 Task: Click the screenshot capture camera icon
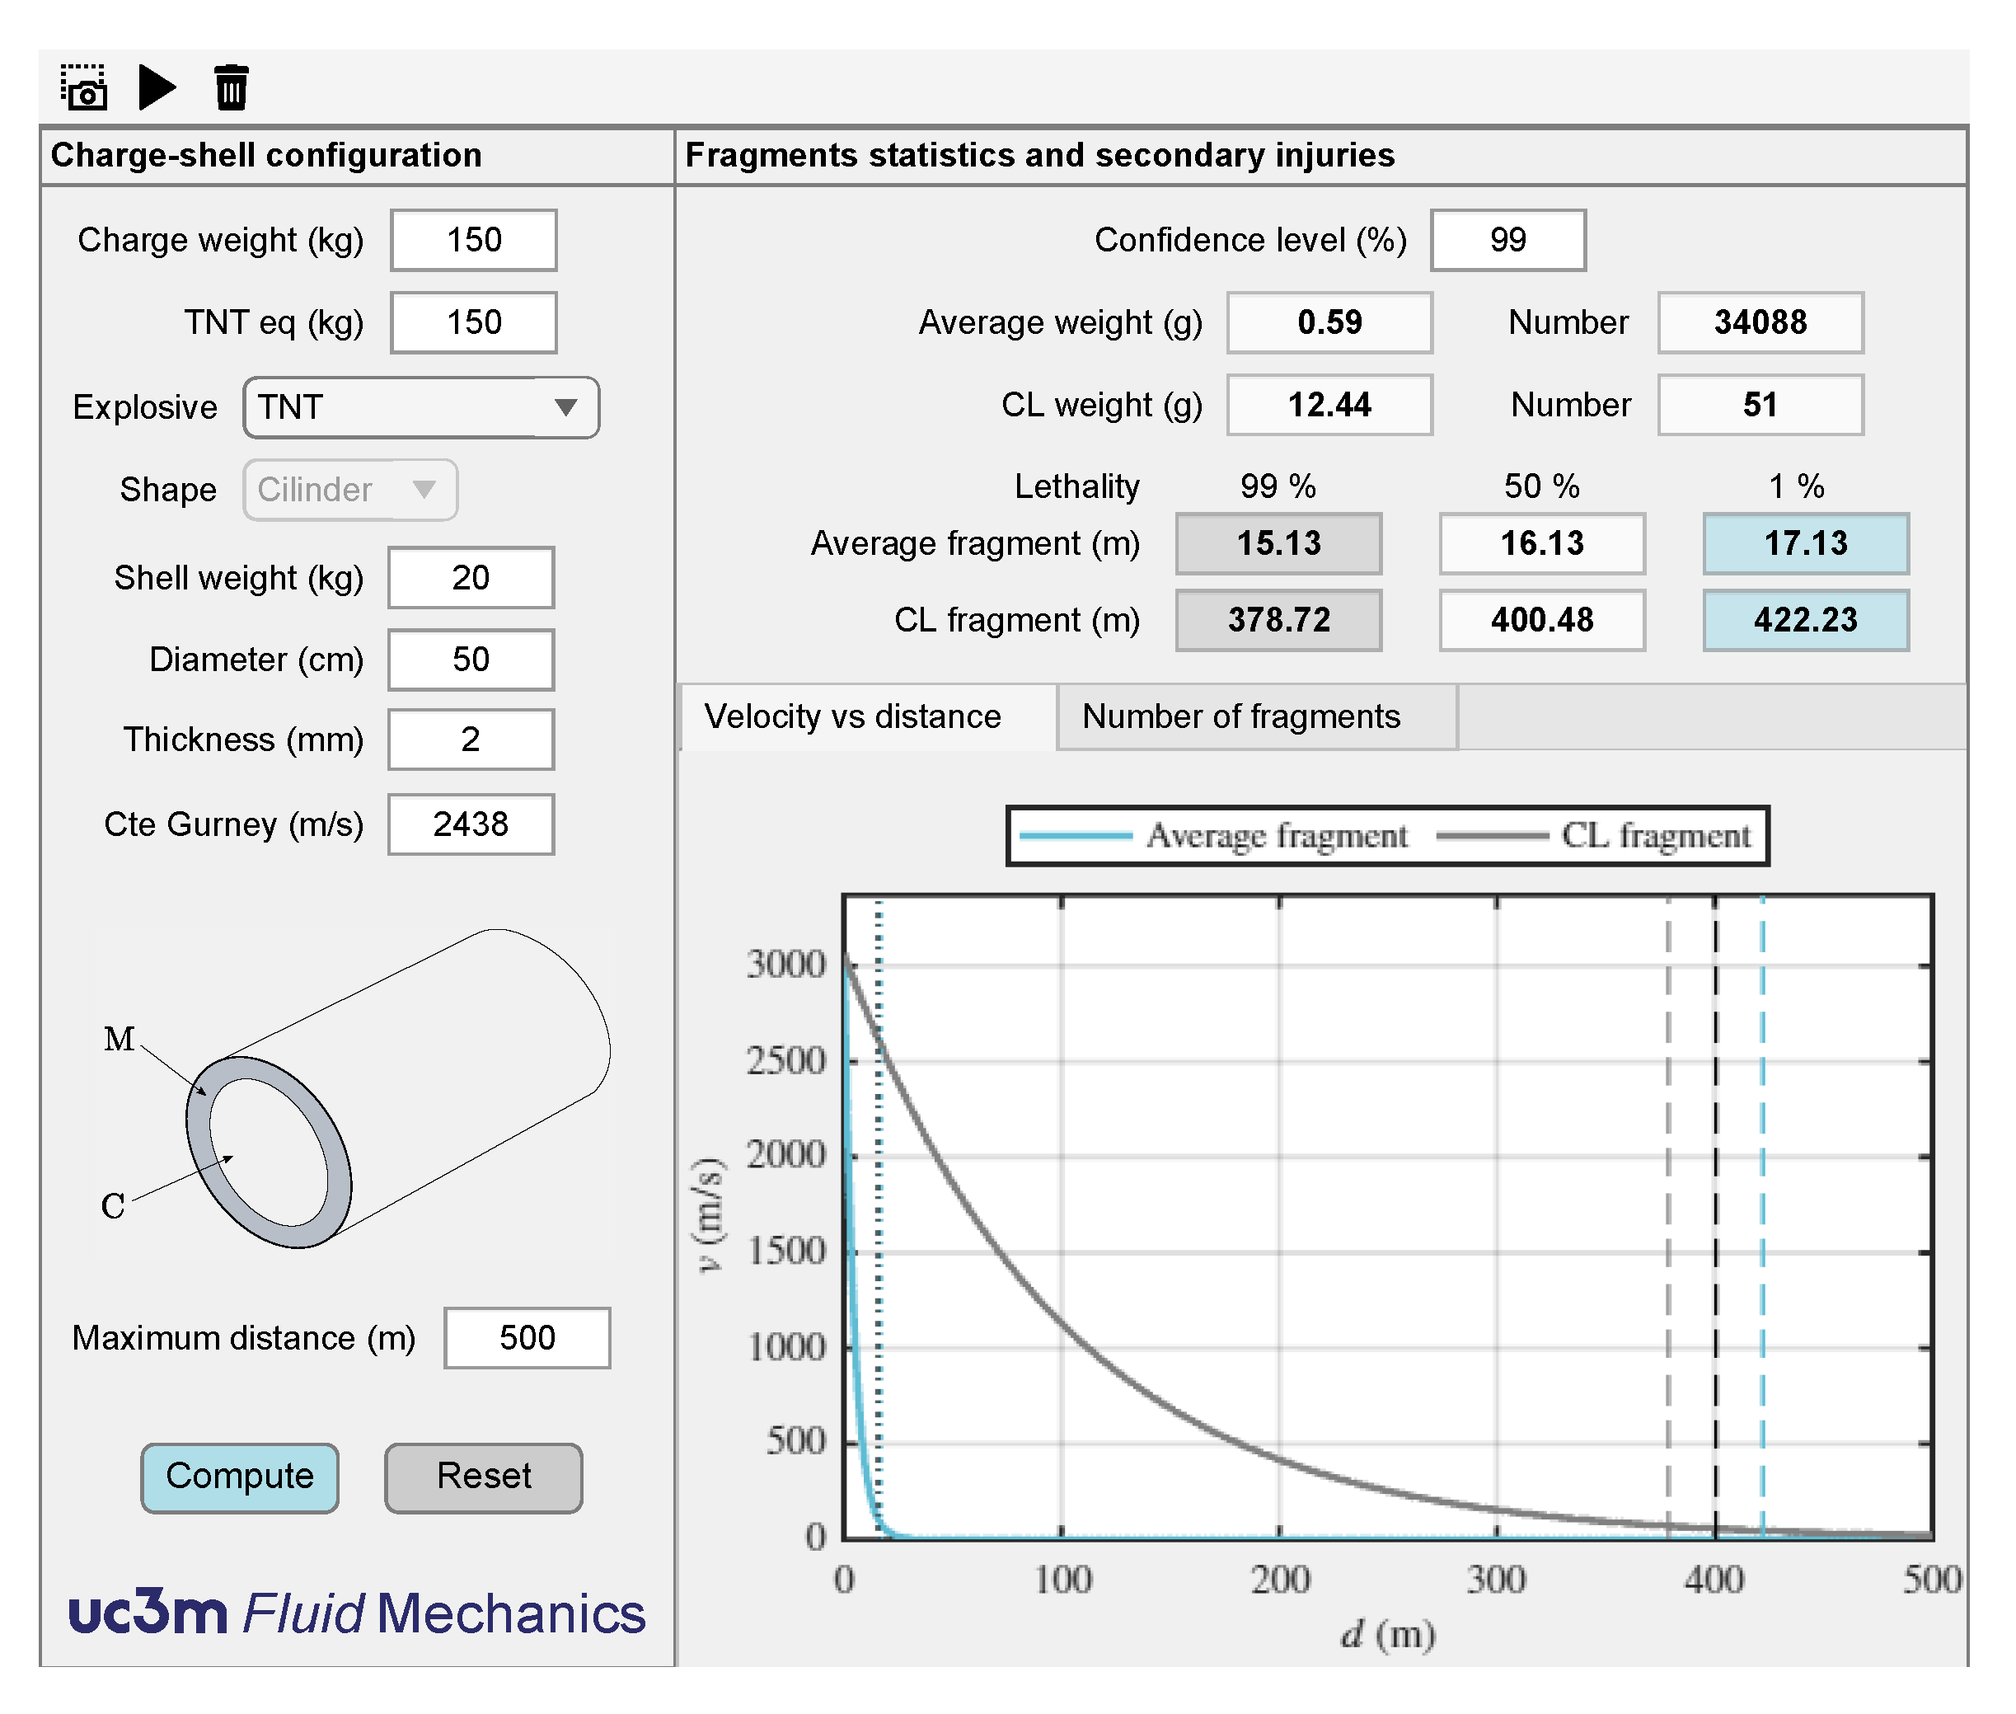[83, 87]
